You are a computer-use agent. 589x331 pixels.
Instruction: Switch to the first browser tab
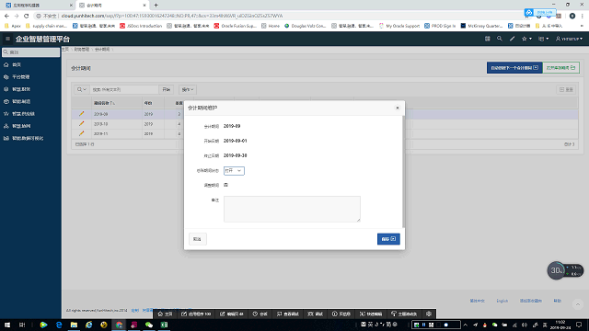(x=38, y=6)
